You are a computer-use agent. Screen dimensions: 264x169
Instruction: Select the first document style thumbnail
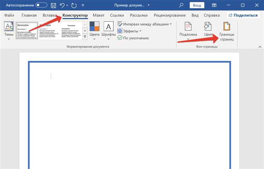[27, 31]
